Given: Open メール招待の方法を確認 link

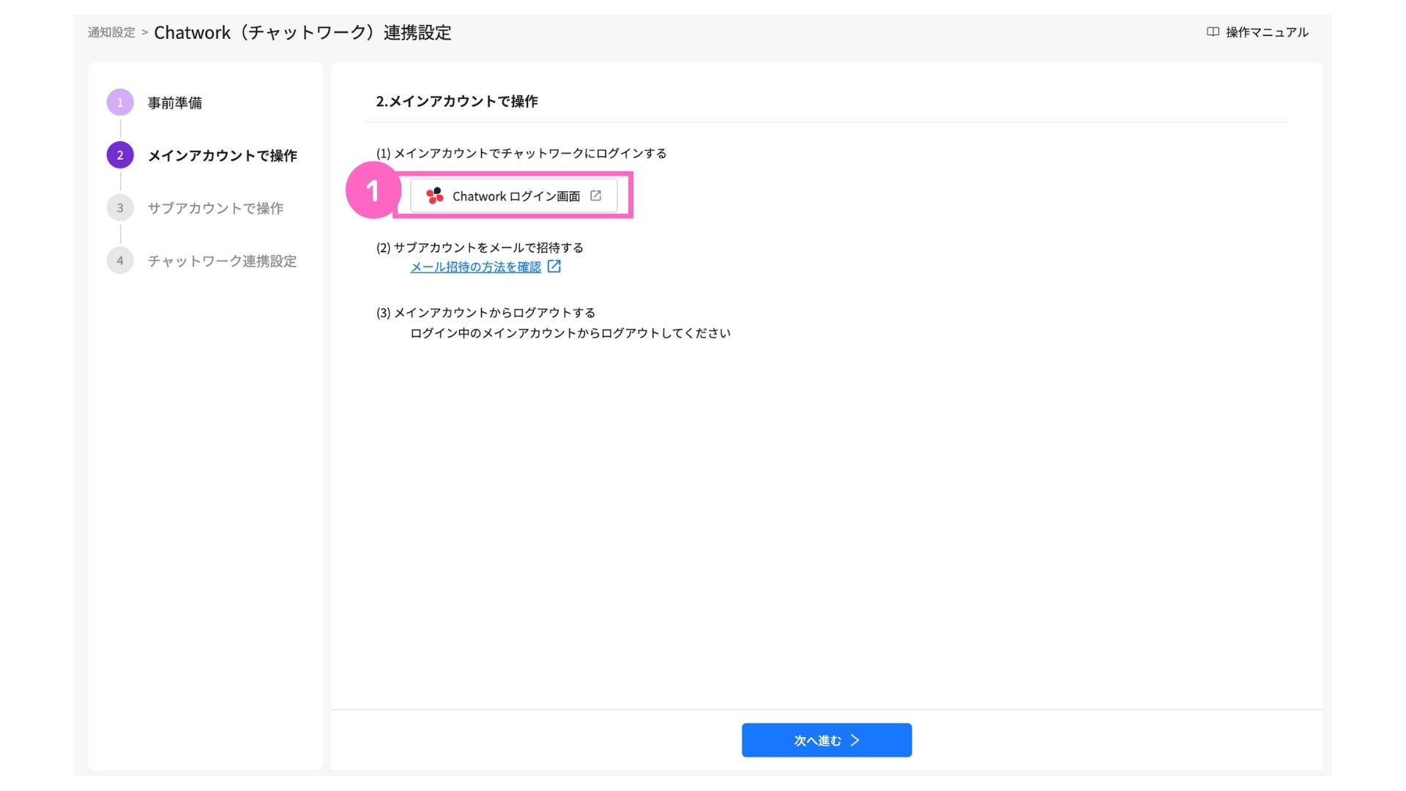Looking at the screenshot, I should 475,267.
